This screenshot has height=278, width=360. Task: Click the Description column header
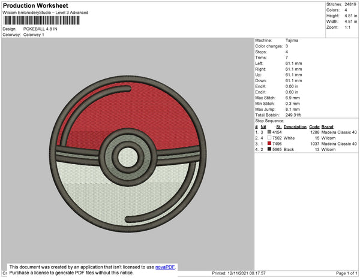(x=295, y=126)
